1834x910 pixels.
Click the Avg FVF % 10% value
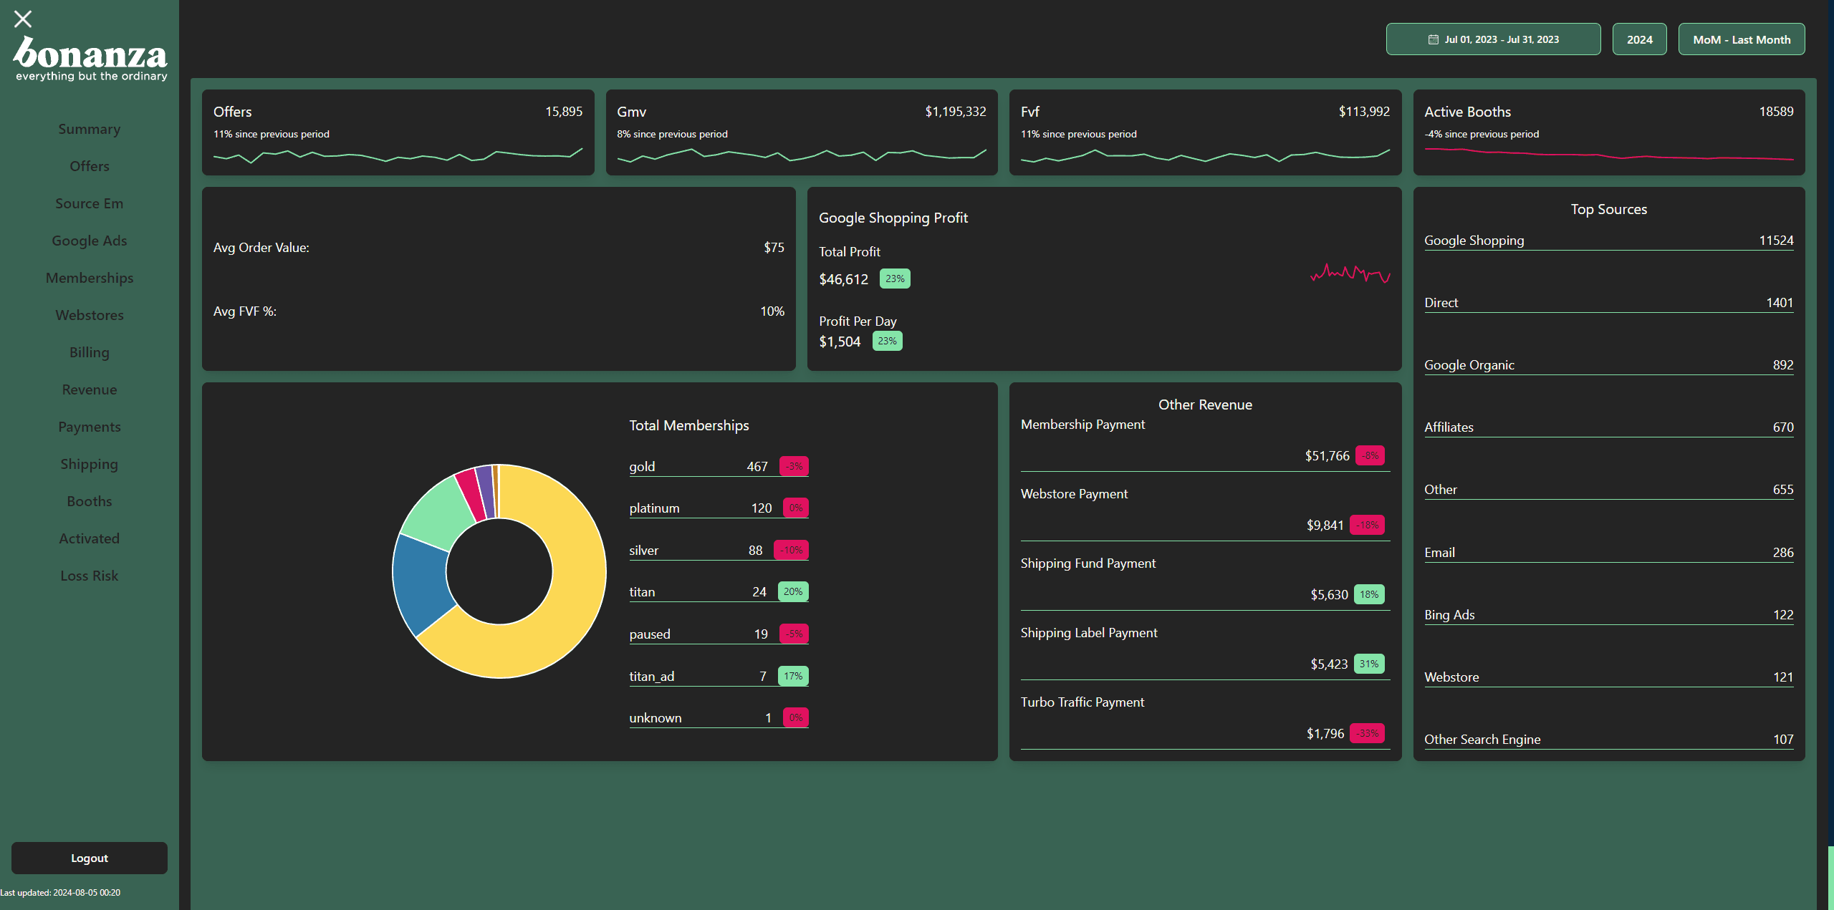pos(772,311)
